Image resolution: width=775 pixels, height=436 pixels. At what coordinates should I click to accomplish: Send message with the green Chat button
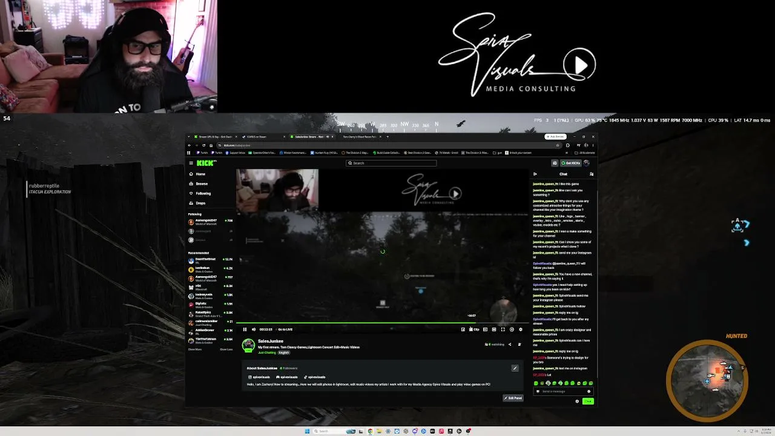click(x=588, y=401)
